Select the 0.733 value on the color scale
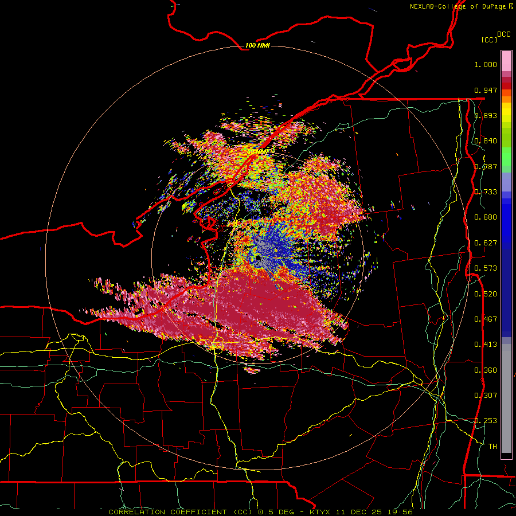Screen dimensions: 516x516 pos(486,192)
